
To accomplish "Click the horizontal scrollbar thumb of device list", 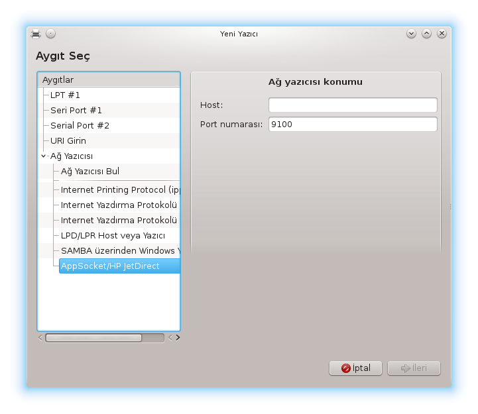I will [93, 338].
